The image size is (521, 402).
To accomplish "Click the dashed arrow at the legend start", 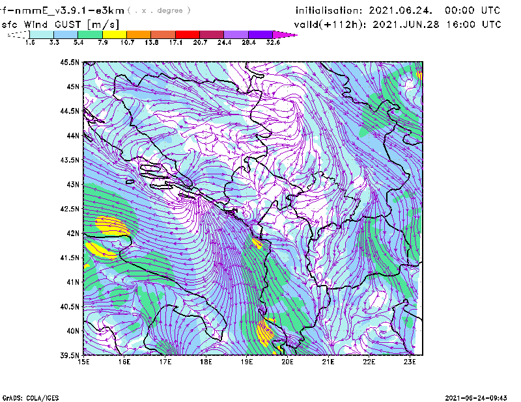I will point(18,34).
